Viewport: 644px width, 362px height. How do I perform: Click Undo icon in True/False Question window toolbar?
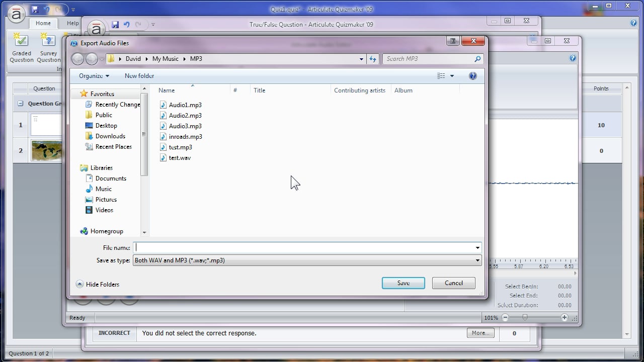pos(127,24)
